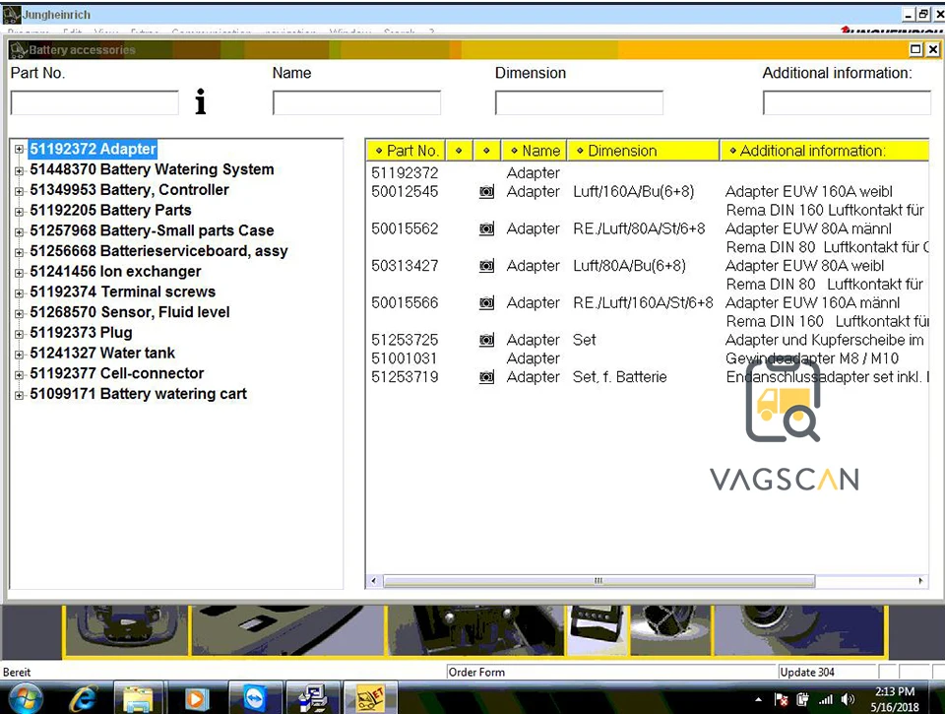The width and height of the screenshot is (945, 714).
Task: Open the clock showing 2:13 PM
Action: [895, 699]
